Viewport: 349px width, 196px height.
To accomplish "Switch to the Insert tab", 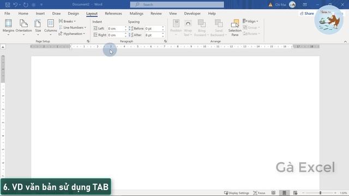I will (x=40, y=13).
